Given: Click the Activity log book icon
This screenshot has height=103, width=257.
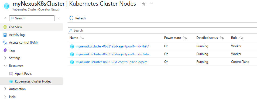Looking at the screenshot, I should (x=5, y=35).
